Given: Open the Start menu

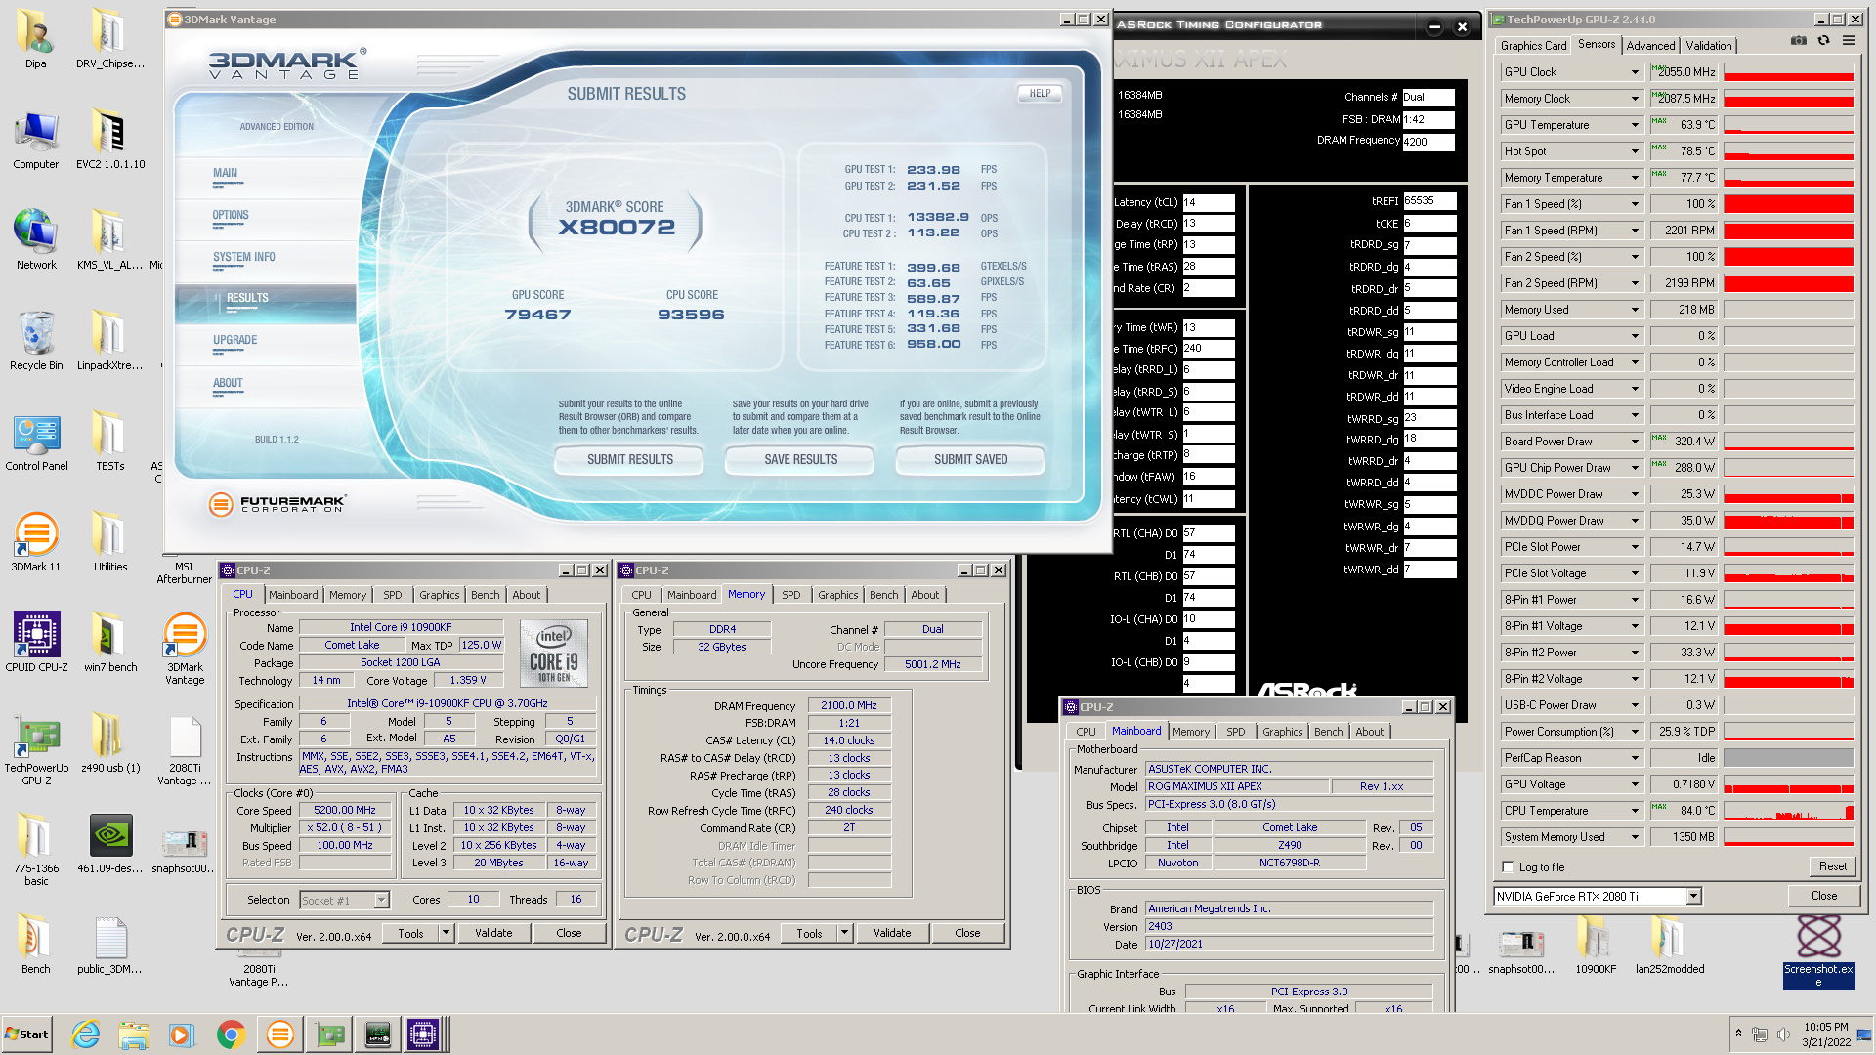Looking at the screenshot, I should (26, 1034).
